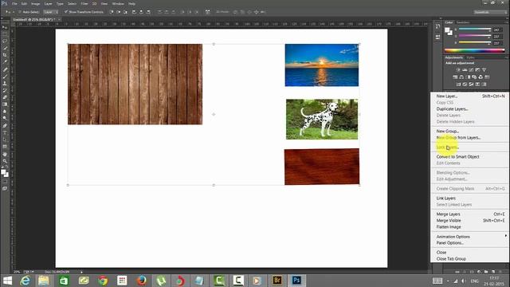Select the Dodge tool
This screenshot has height=287, width=510.
[5, 118]
